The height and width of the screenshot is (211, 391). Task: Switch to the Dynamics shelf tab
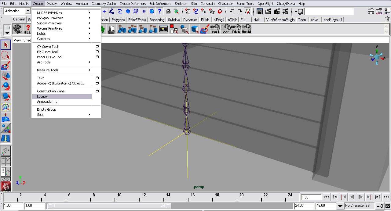click(190, 20)
